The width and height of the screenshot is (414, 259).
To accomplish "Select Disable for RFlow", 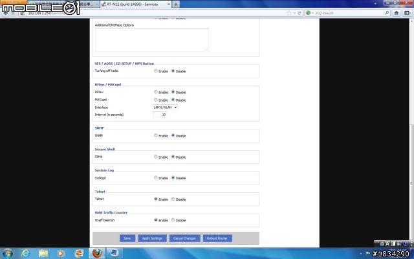I will click(x=173, y=92).
